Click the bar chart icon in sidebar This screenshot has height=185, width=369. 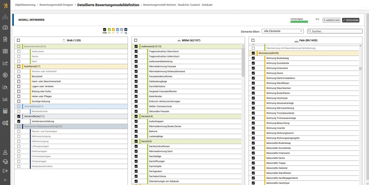point(5,99)
